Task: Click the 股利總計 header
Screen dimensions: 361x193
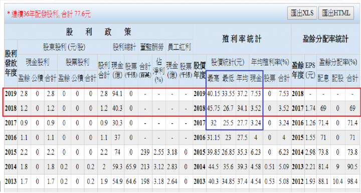Action: [x=124, y=47]
